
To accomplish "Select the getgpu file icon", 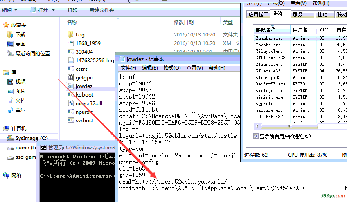I will click(x=70, y=78).
